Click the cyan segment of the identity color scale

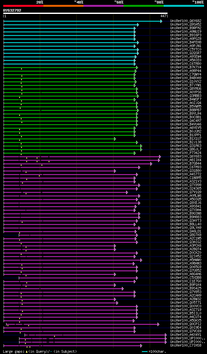click(184, 6)
